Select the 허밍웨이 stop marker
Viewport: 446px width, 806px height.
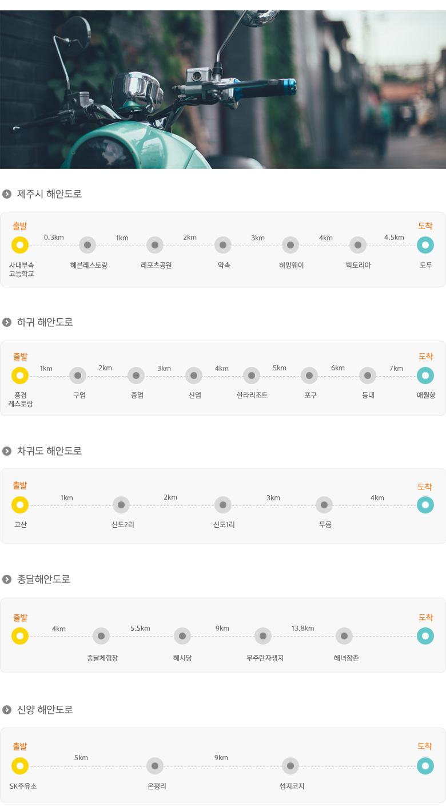(290, 245)
